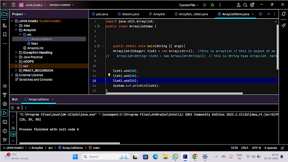Run the current file
This screenshot has height=162, width=288.
pos(205,5)
